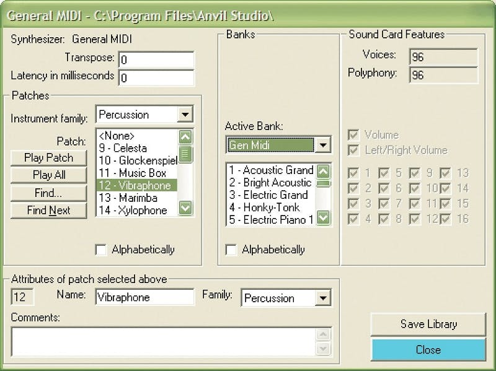This screenshot has height=371, width=496.
Task: Toggle channel 2 checkbox
Action: click(x=353, y=188)
